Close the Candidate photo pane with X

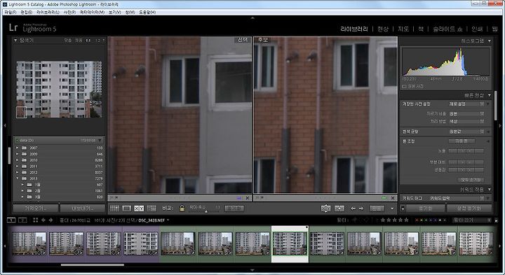point(393,198)
